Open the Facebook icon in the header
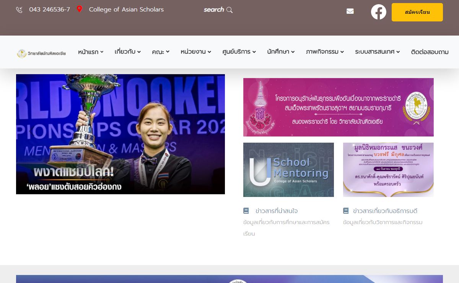The height and width of the screenshot is (283, 459). pos(379,12)
